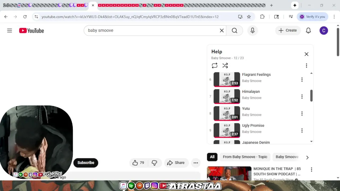The width and height of the screenshot is (340, 191).
Task: Reload the page
Action: (x=25, y=17)
